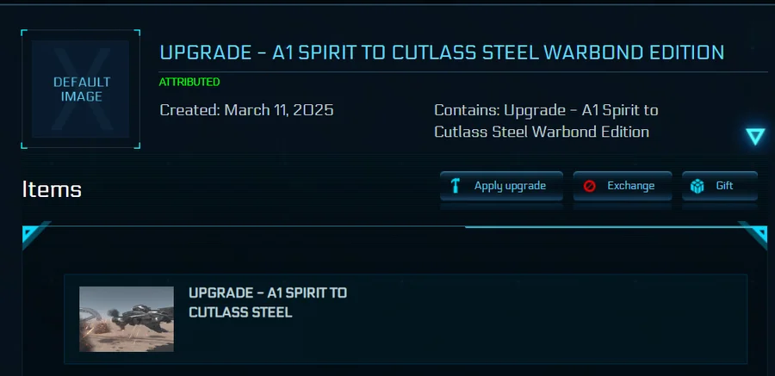This screenshot has height=376, width=775.
Task: Open the Cutlass Steel ship thumbnail
Action: 127,319
